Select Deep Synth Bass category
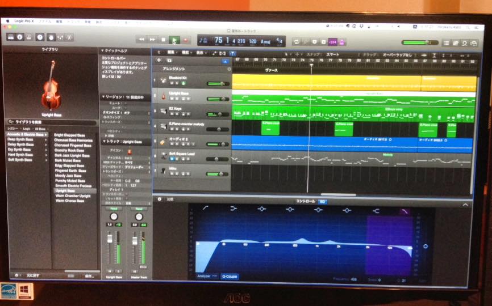The image size is (492, 306). point(20,139)
